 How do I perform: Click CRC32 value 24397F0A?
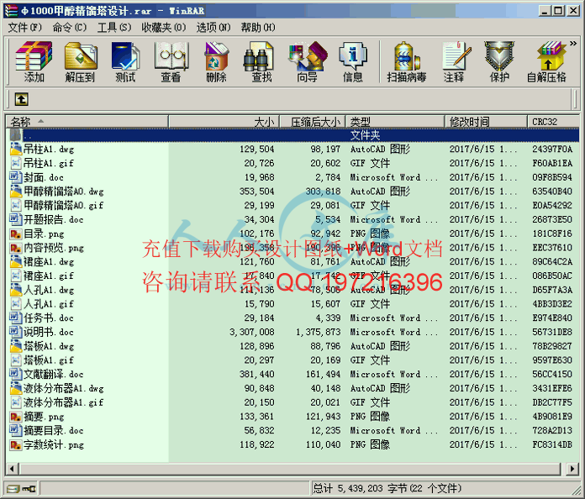(552, 150)
